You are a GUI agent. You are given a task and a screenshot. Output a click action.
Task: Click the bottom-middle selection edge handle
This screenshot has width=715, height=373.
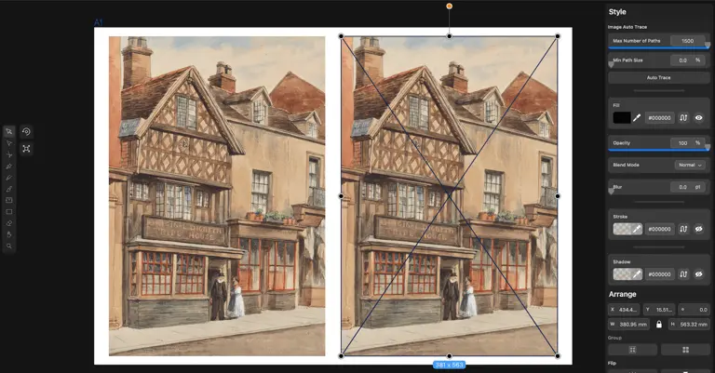449,355
